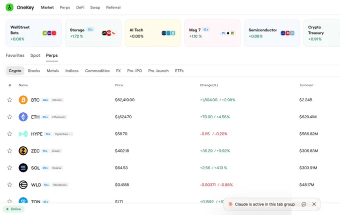Screen dimensions: 340x215
Task: Open the Swap page
Action: (95, 7)
